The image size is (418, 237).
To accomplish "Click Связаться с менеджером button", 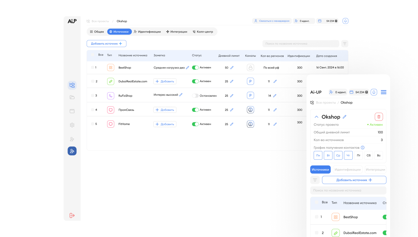I will [x=272, y=21].
